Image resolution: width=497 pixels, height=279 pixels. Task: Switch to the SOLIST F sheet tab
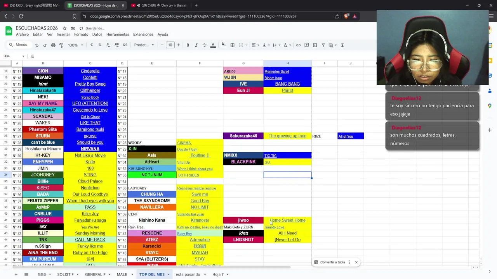click(x=65, y=274)
